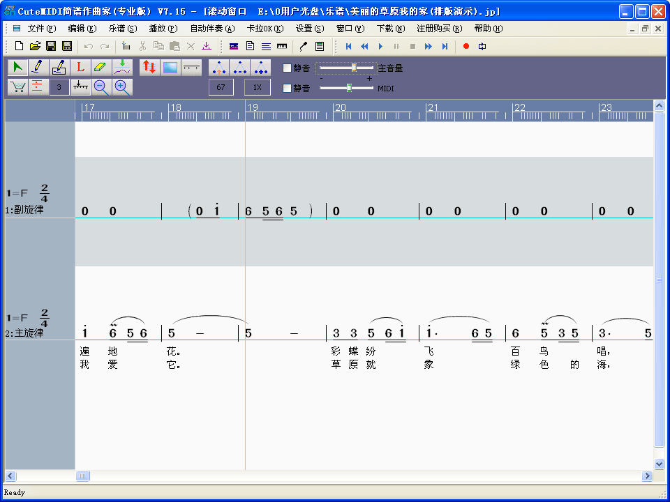Click the horizontal scrollbar left arrow
Viewport: 670px width, 502px height.
point(10,476)
